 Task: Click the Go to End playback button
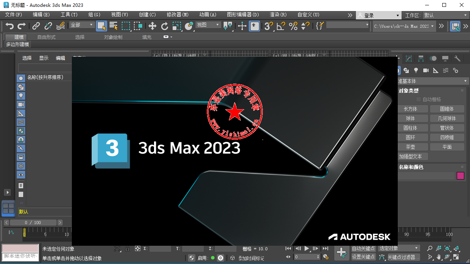(x=325, y=248)
